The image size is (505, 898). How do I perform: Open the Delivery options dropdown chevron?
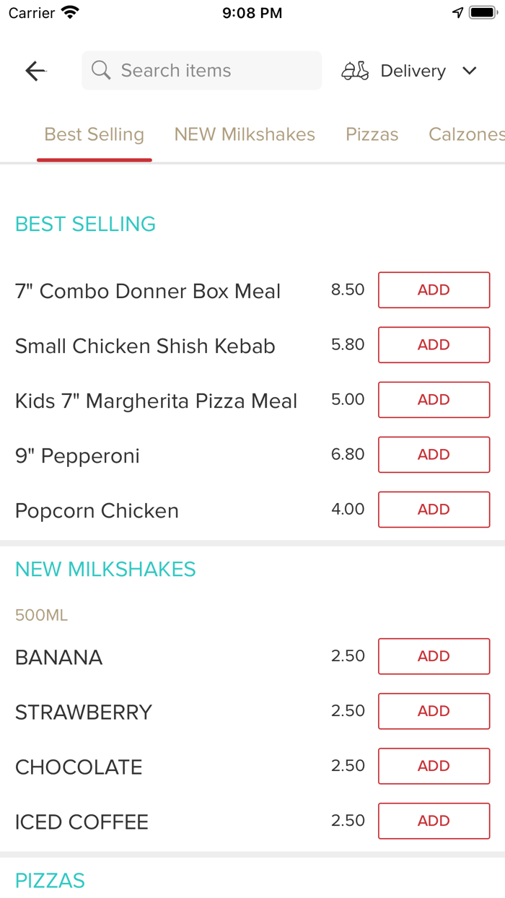pyautogui.click(x=470, y=71)
